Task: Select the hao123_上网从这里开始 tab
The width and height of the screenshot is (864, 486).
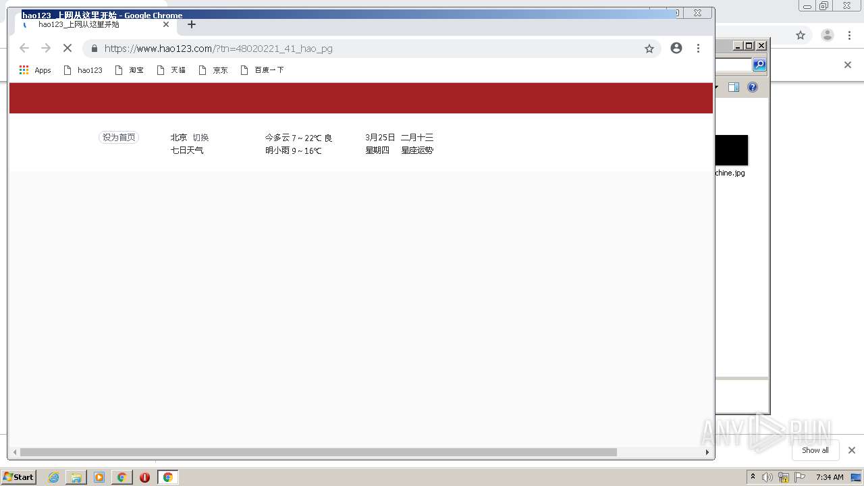Action: click(x=97, y=25)
